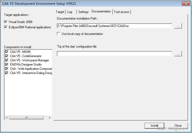Uncheck CAA V5 - Workspace Manager component
Screen dimensions: 192x133
click(x=7, y=60)
